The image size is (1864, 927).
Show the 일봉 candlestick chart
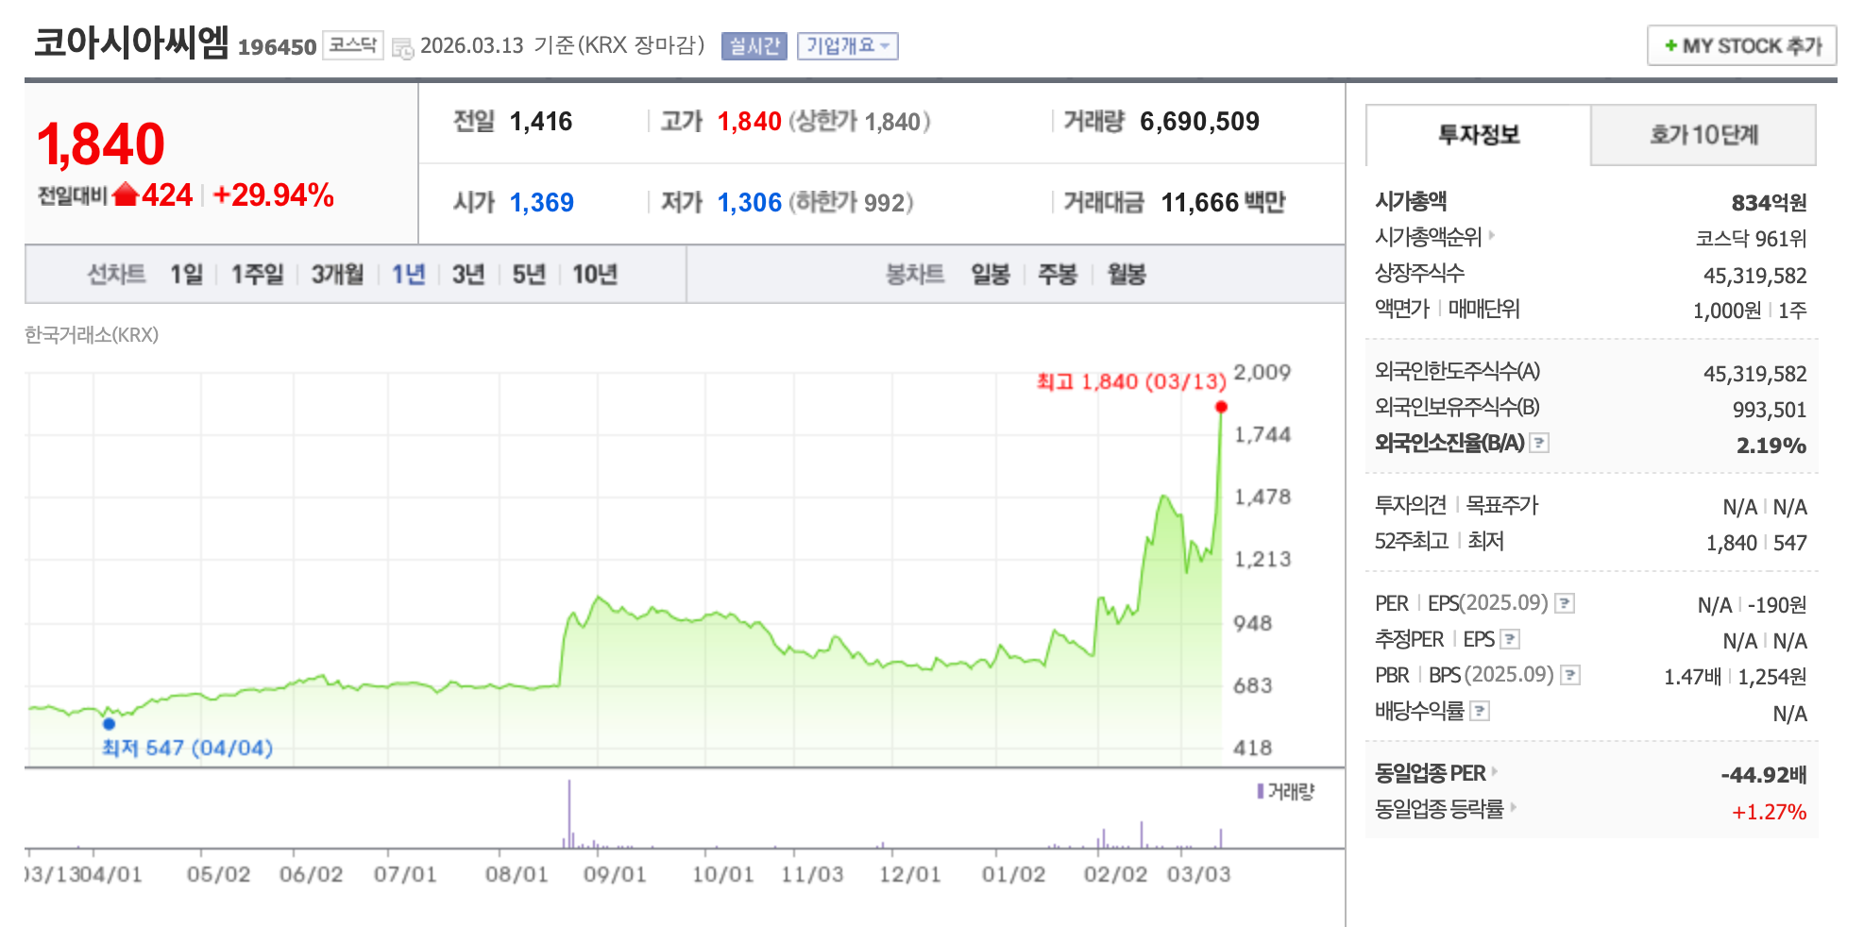point(991,275)
